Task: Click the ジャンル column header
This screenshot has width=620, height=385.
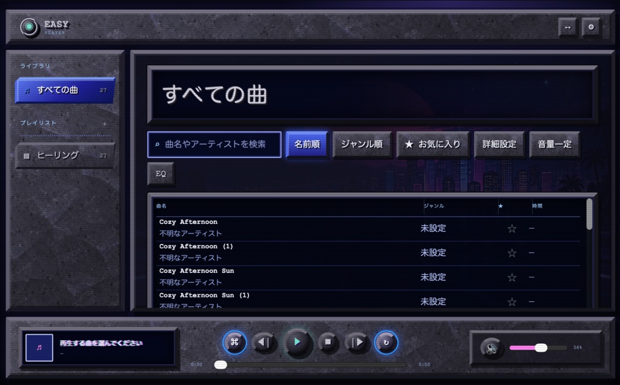Action: click(434, 206)
